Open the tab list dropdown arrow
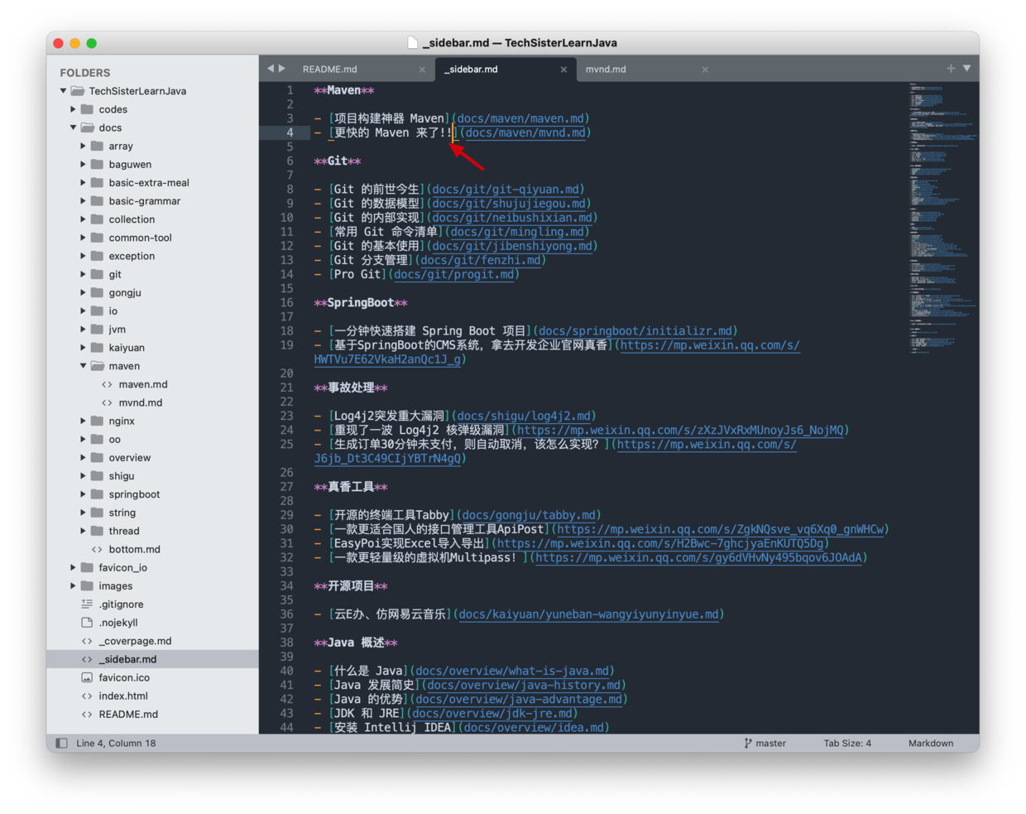 click(x=966, y=69)
